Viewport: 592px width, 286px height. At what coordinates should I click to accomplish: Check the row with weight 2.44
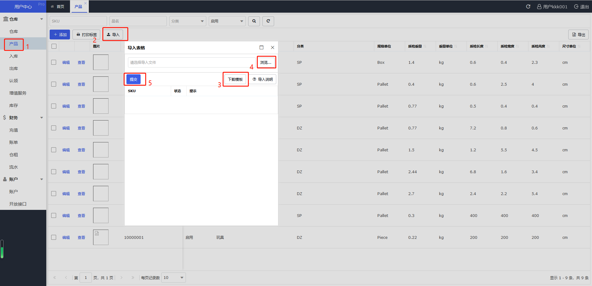[54, 172]
